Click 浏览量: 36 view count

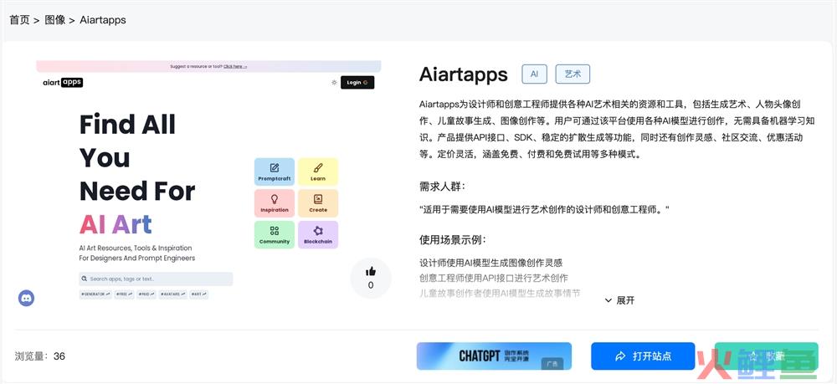[x=40, y=356]
